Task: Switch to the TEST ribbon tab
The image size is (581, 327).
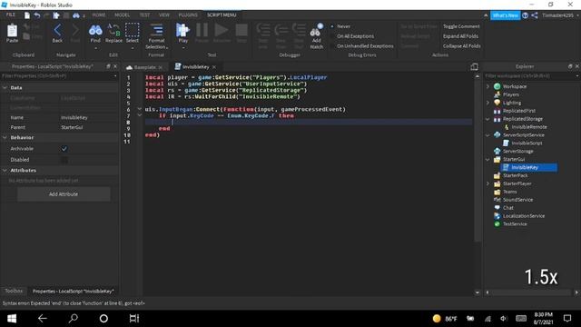Action: click(x=144, y=15)
